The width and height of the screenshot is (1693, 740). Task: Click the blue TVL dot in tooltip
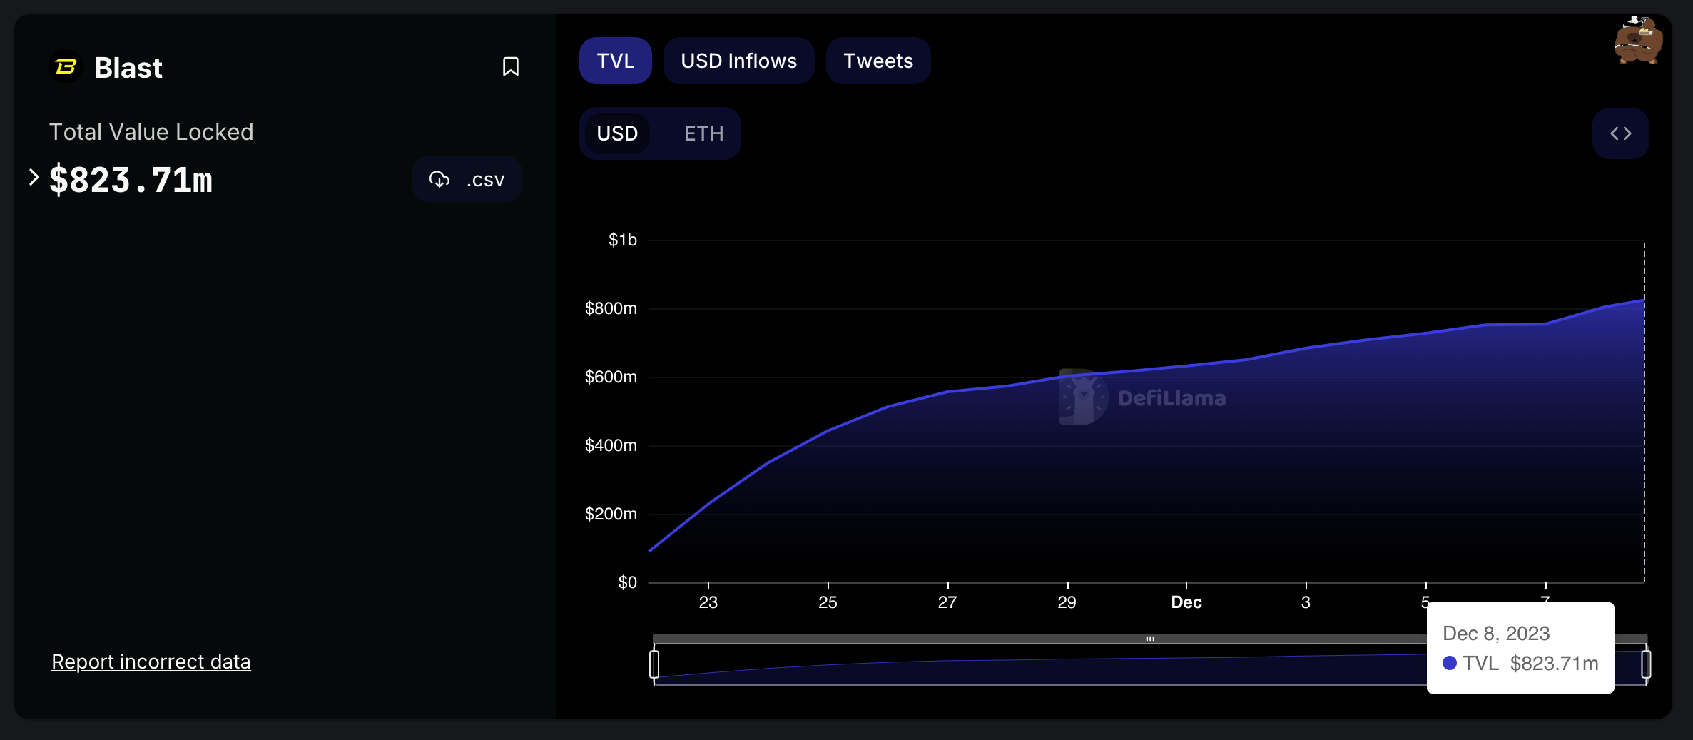[1449, 663]
